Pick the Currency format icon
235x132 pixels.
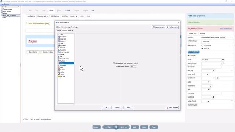[x=59, y=45]
